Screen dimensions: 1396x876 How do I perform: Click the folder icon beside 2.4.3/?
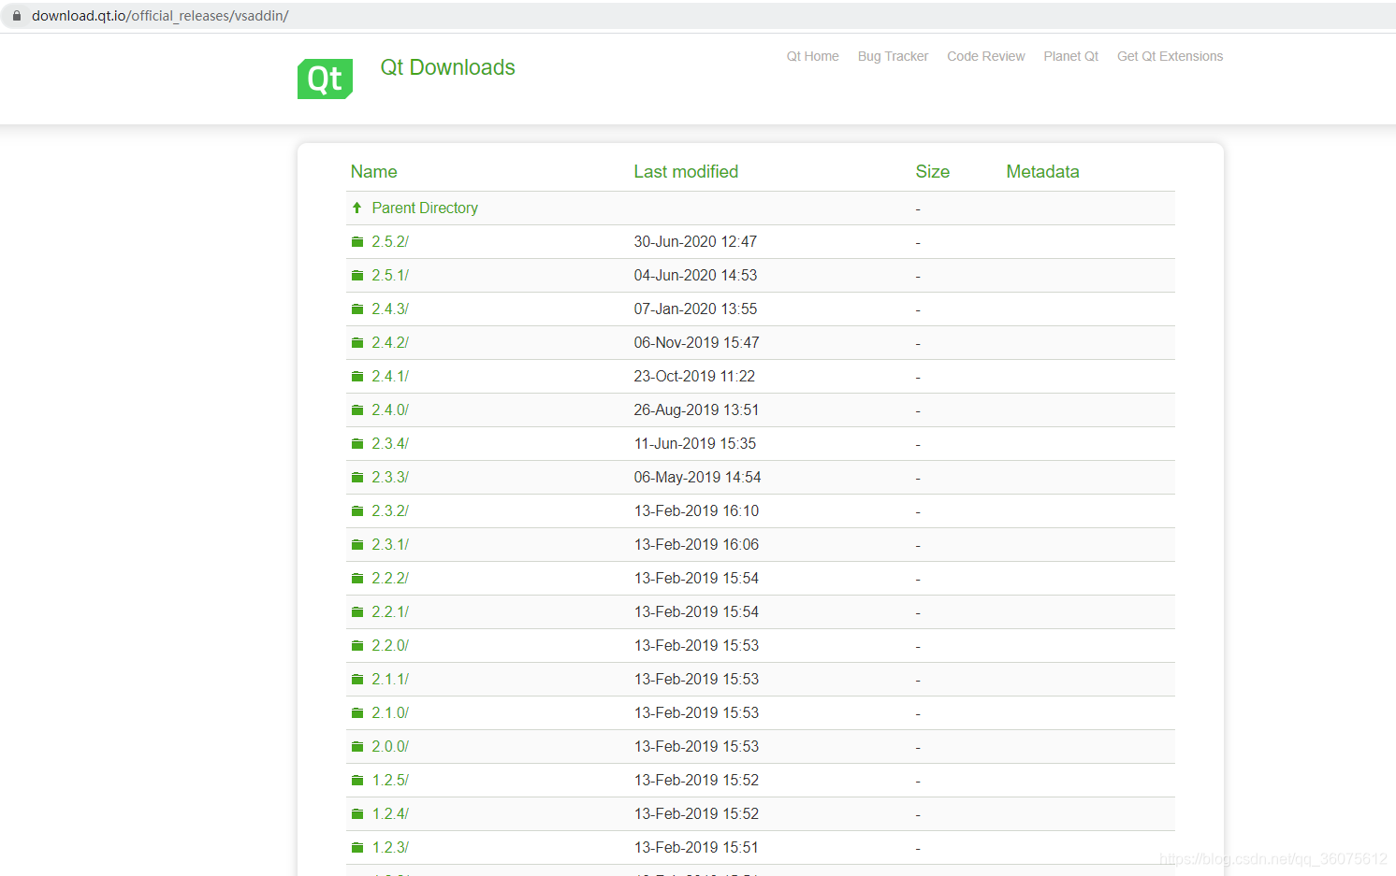coord(357,309)
